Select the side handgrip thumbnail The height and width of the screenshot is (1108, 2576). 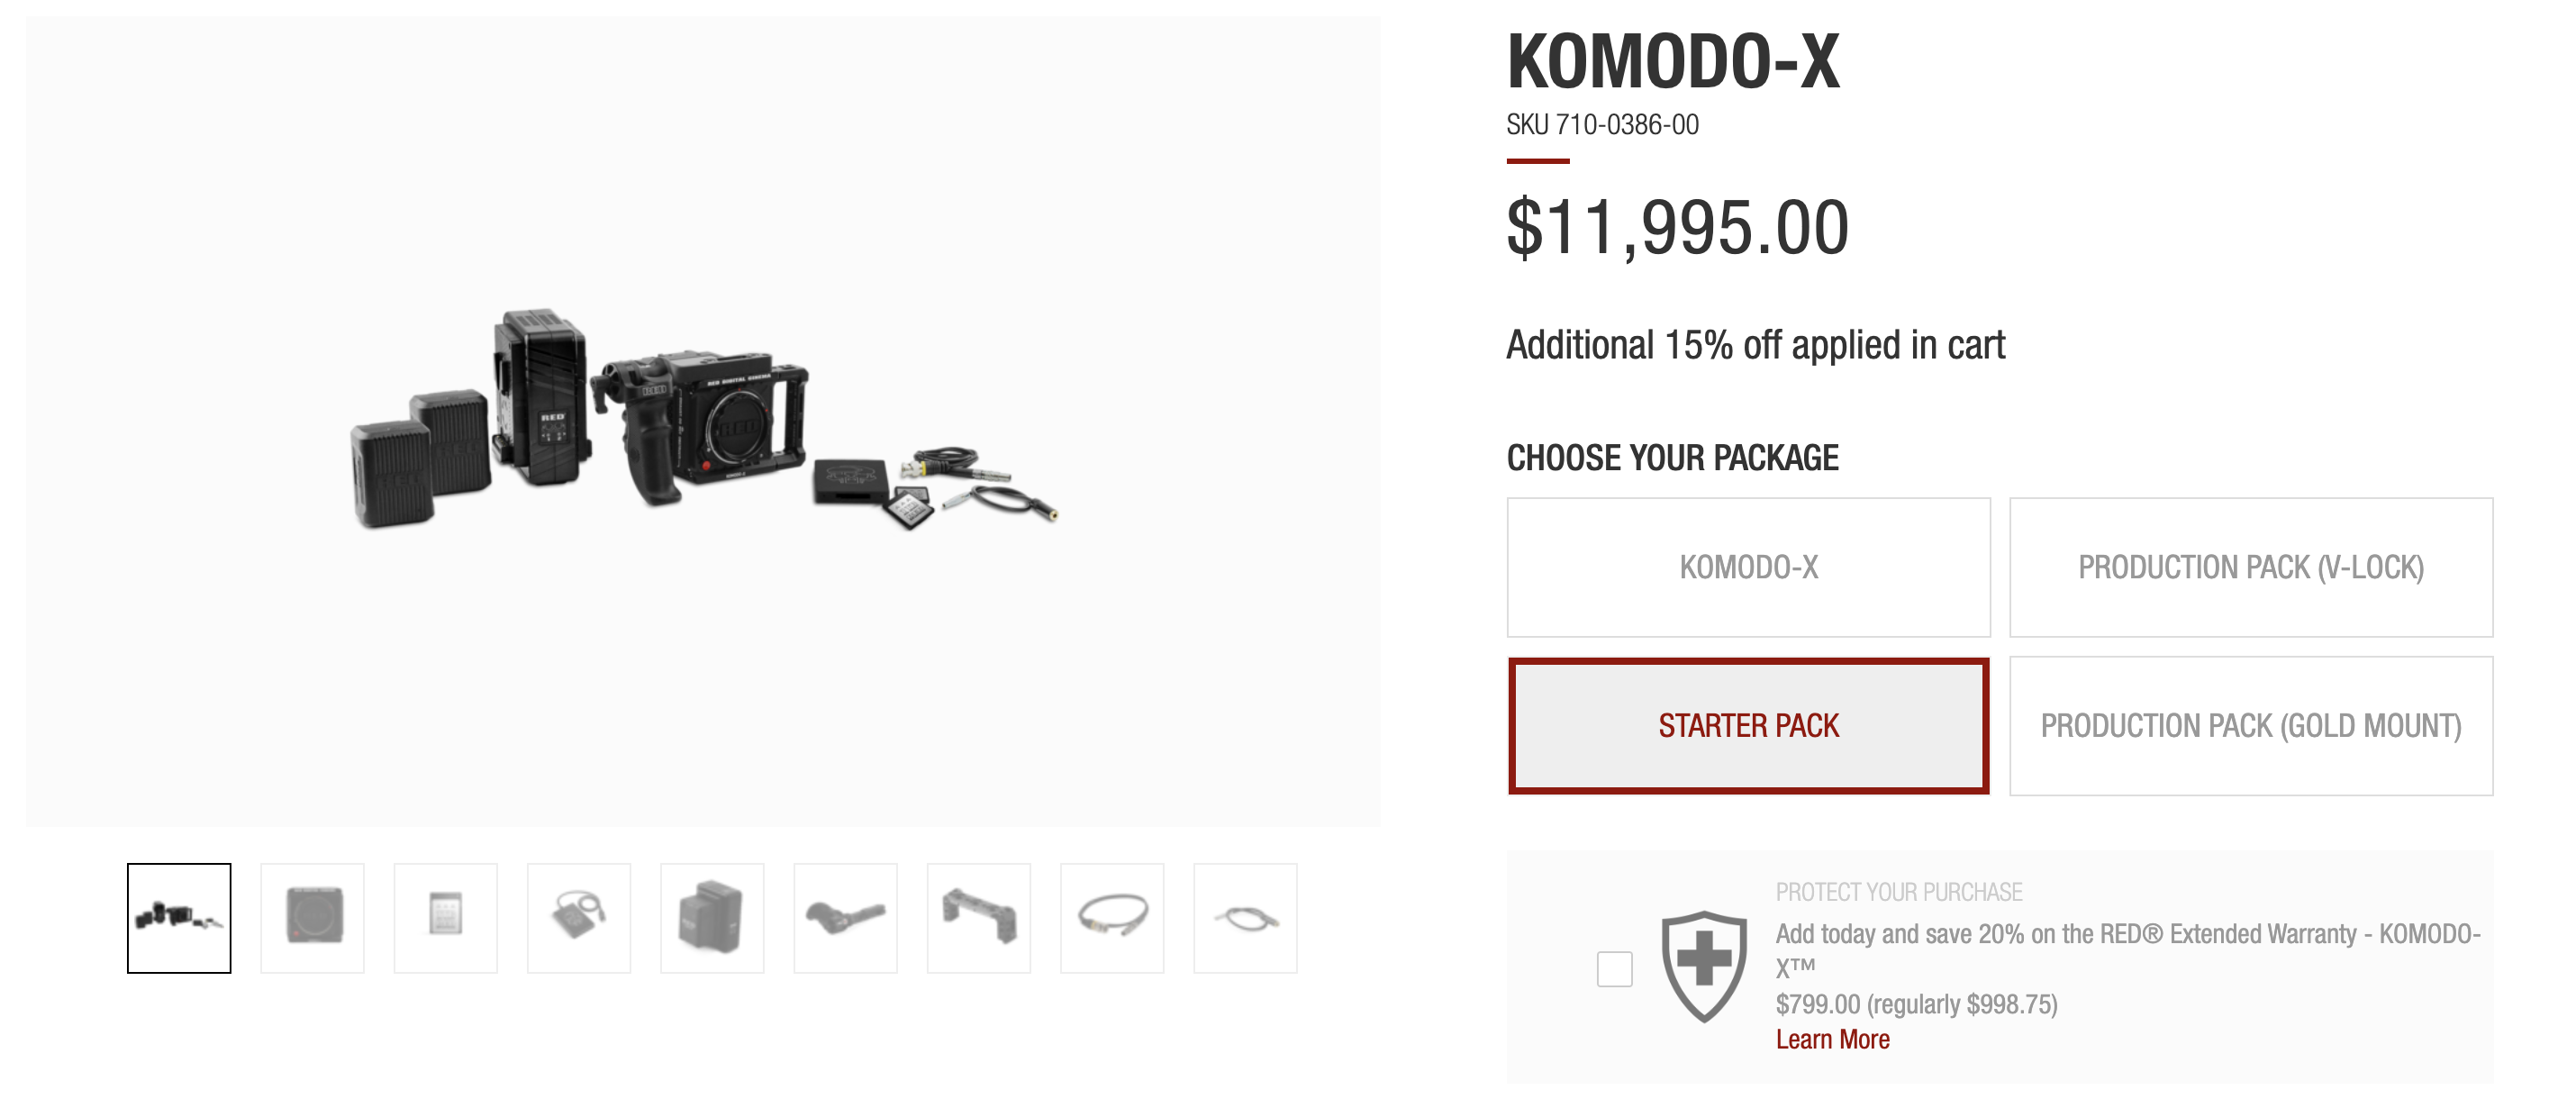click(x=845, y=917)
